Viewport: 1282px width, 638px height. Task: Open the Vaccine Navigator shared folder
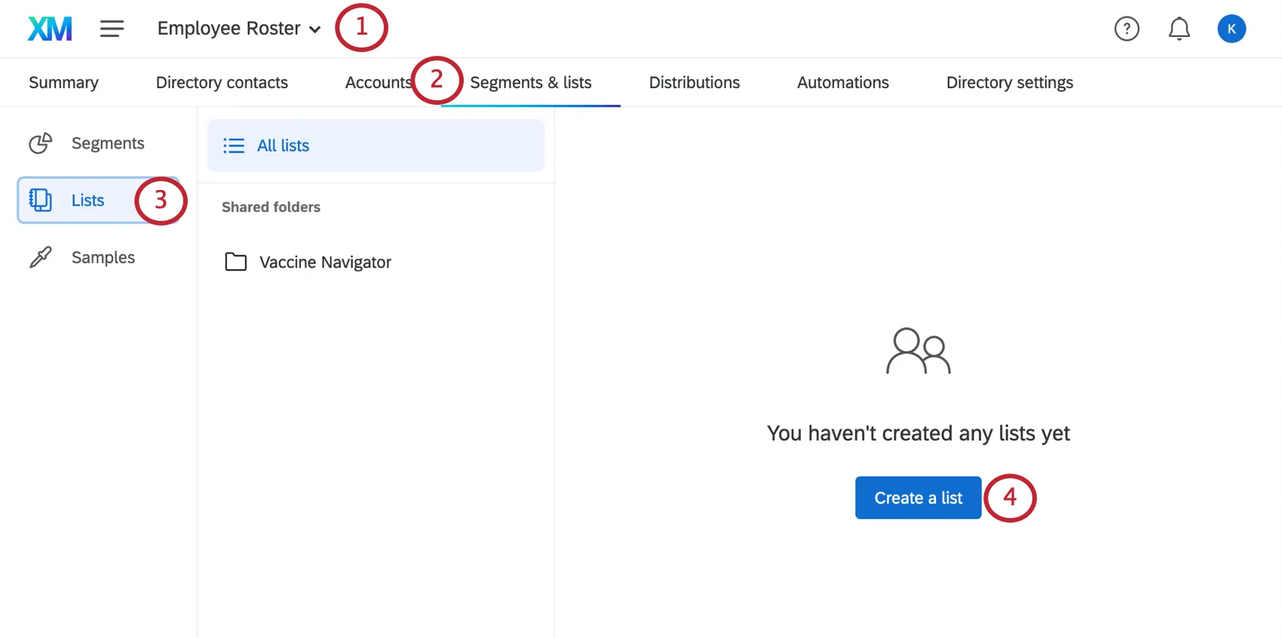[x=325, y=262]
